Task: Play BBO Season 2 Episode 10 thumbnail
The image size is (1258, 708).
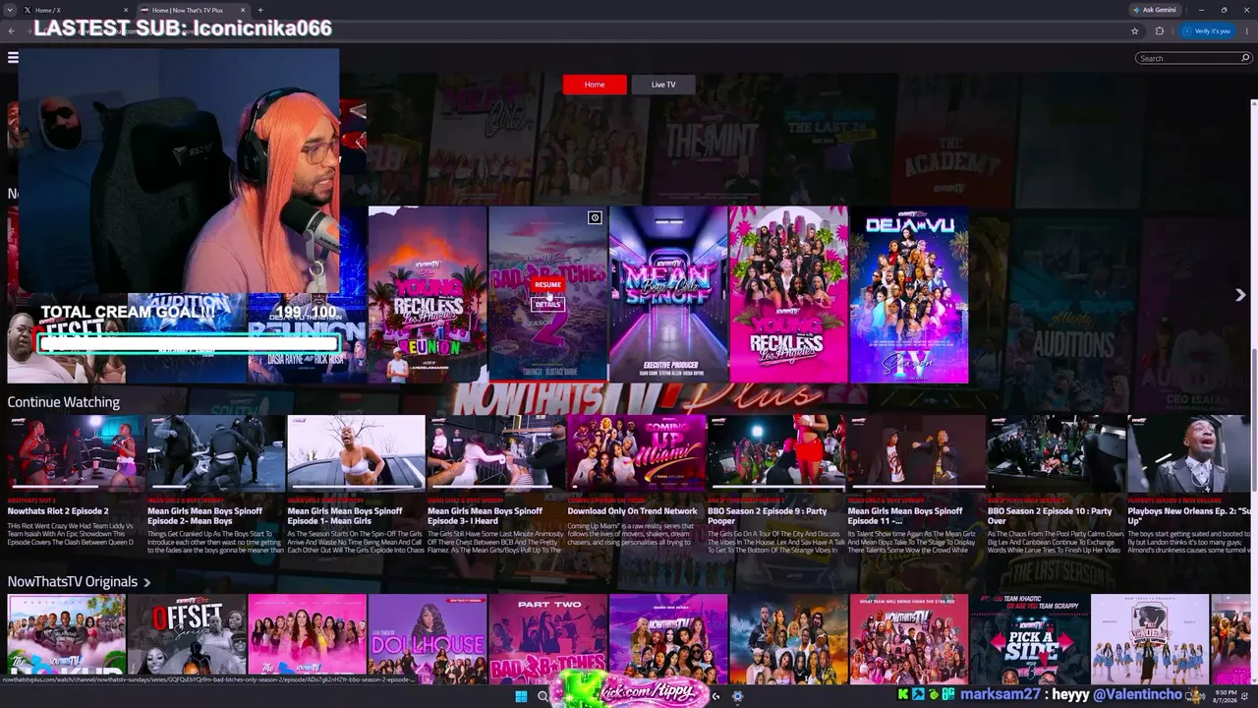Action: 1057,452
